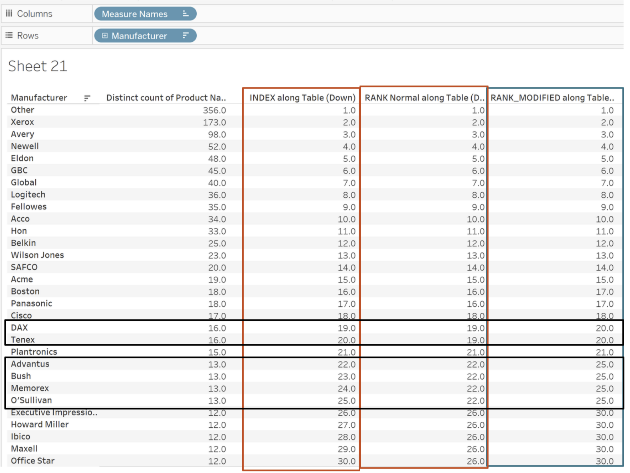Expand the plus icon on Manufacturer pill
The width and height of the screenshot is (630, 473).
point(105,36)
